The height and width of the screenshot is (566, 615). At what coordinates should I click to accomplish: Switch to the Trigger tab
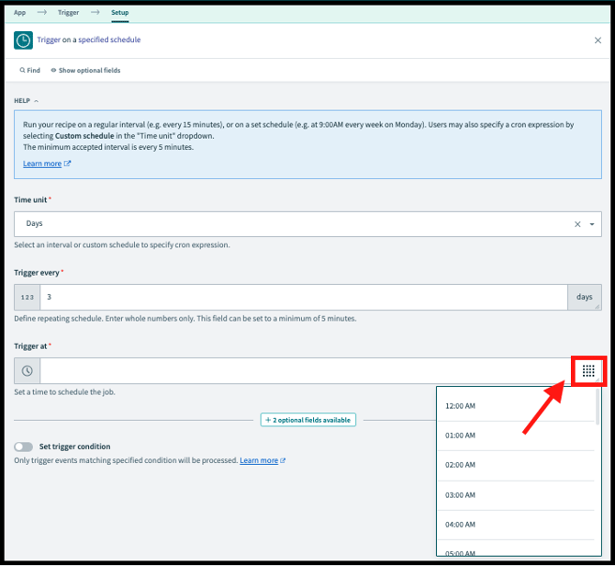(68, 13)
